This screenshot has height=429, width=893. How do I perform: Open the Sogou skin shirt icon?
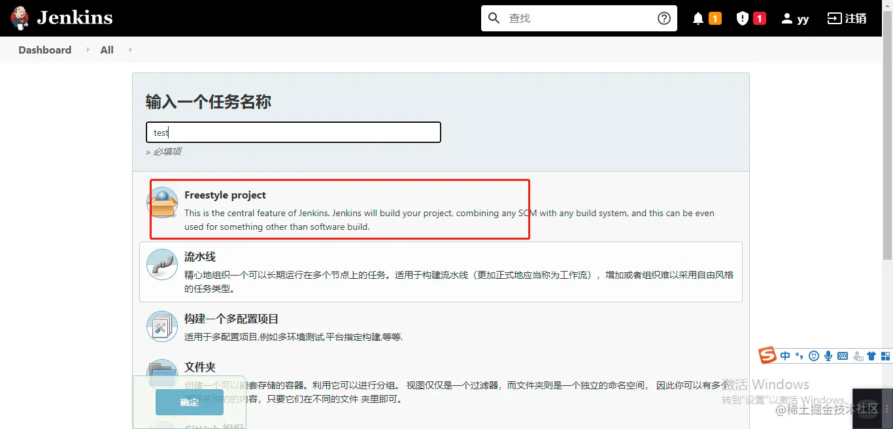(x=871, y=356)
